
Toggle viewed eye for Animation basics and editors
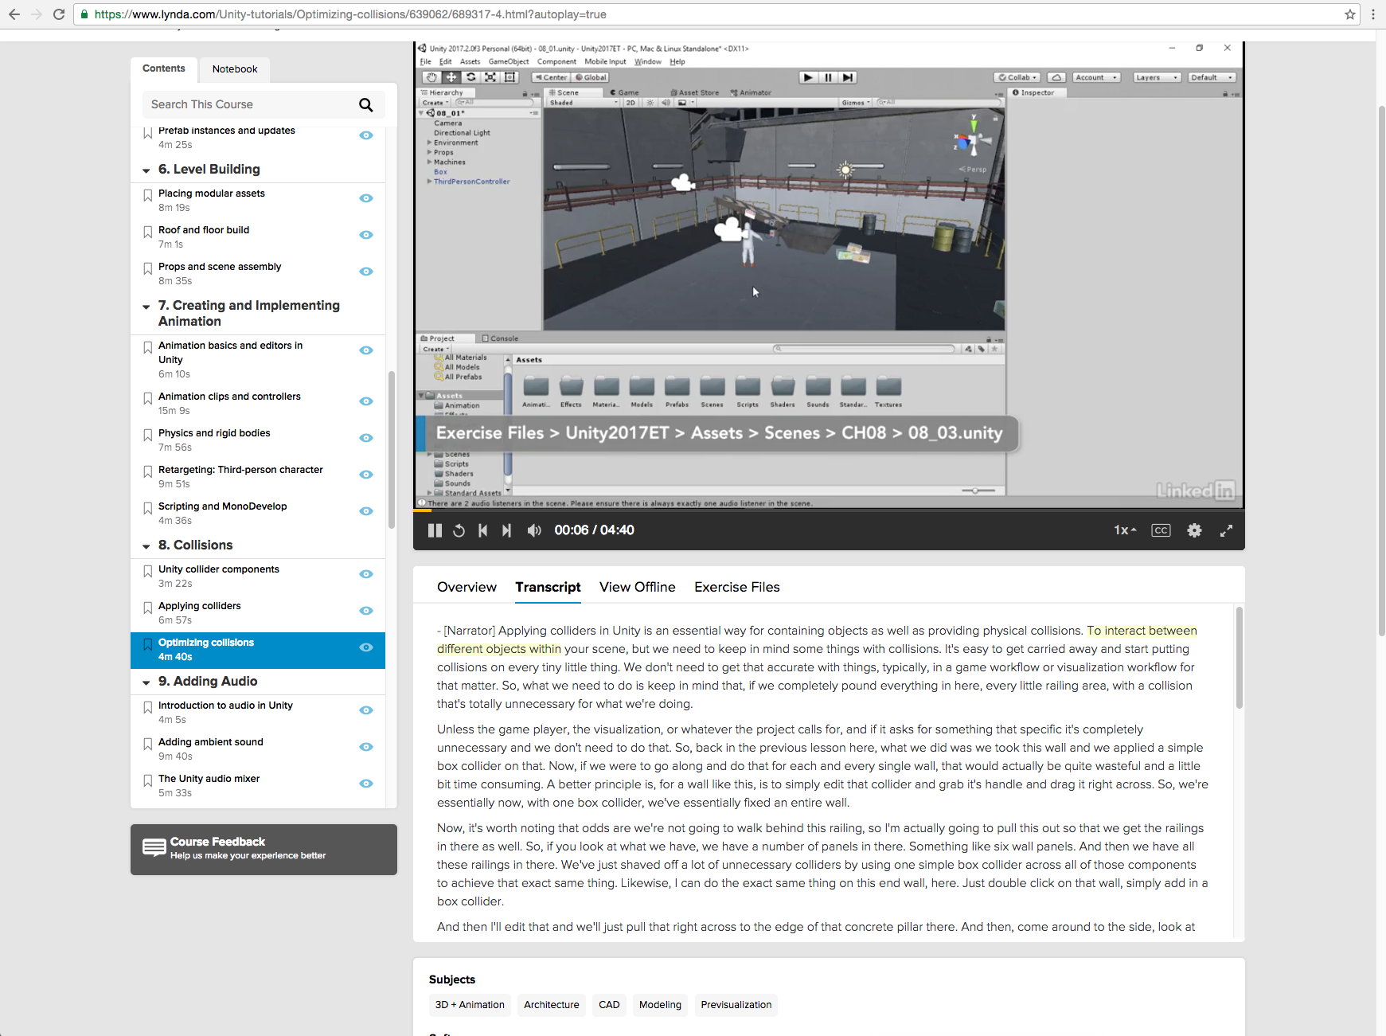[x=366, y=350]
